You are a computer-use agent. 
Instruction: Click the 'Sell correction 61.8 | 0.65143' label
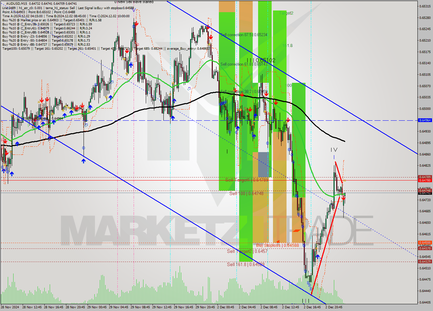pos(244,64)
